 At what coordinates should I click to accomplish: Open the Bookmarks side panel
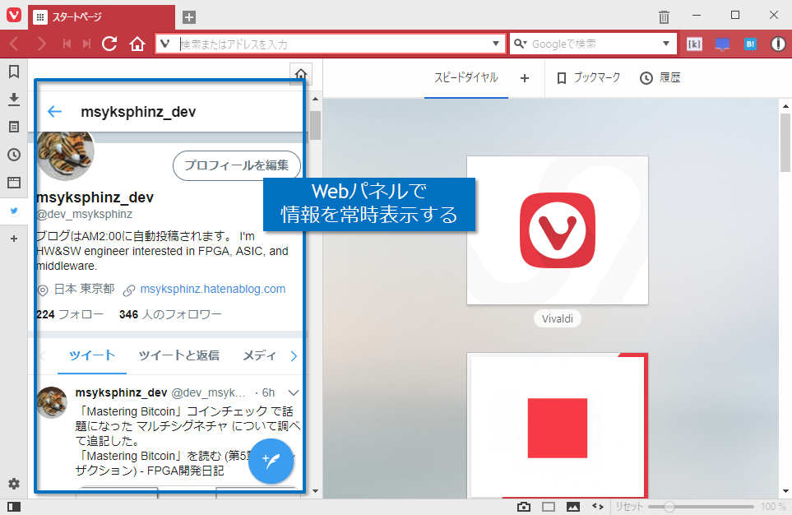(14, 72)
